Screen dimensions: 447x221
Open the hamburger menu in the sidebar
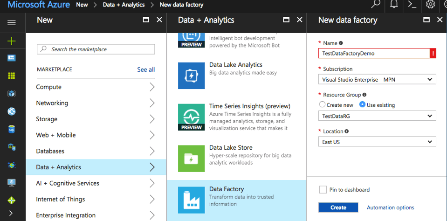tap(11, 22)
